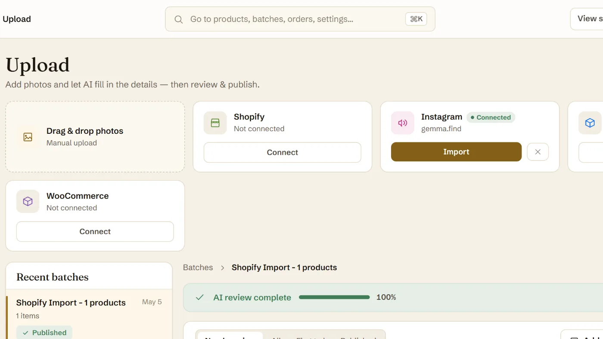Click the blue cube integration icon
This screenshot has height=339, width=603.
click(590, 123)
